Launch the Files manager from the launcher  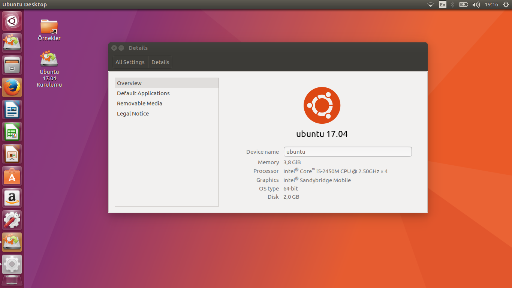point(12,65)
